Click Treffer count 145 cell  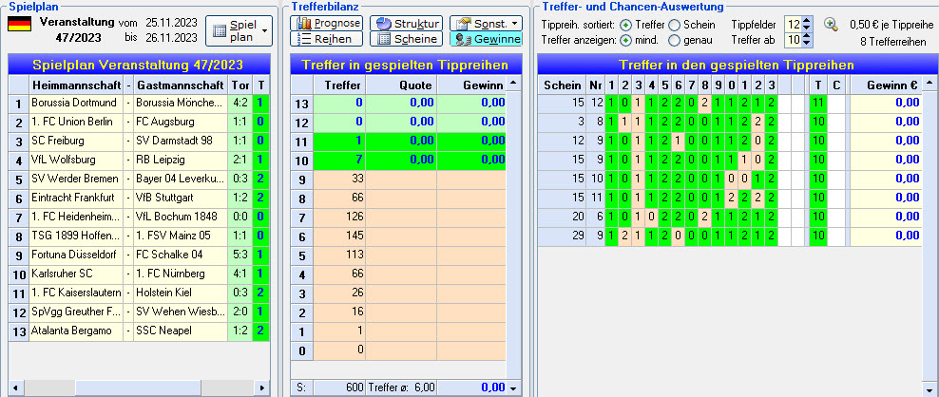point(339,236)
